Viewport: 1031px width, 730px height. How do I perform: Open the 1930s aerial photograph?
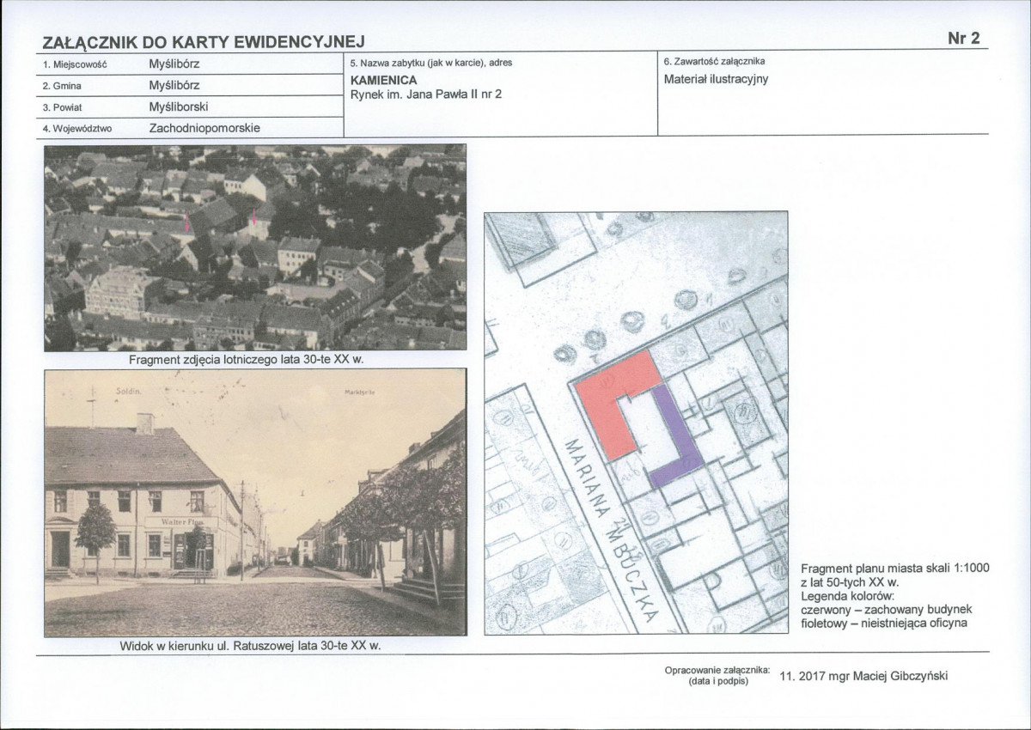coord(255,247)
